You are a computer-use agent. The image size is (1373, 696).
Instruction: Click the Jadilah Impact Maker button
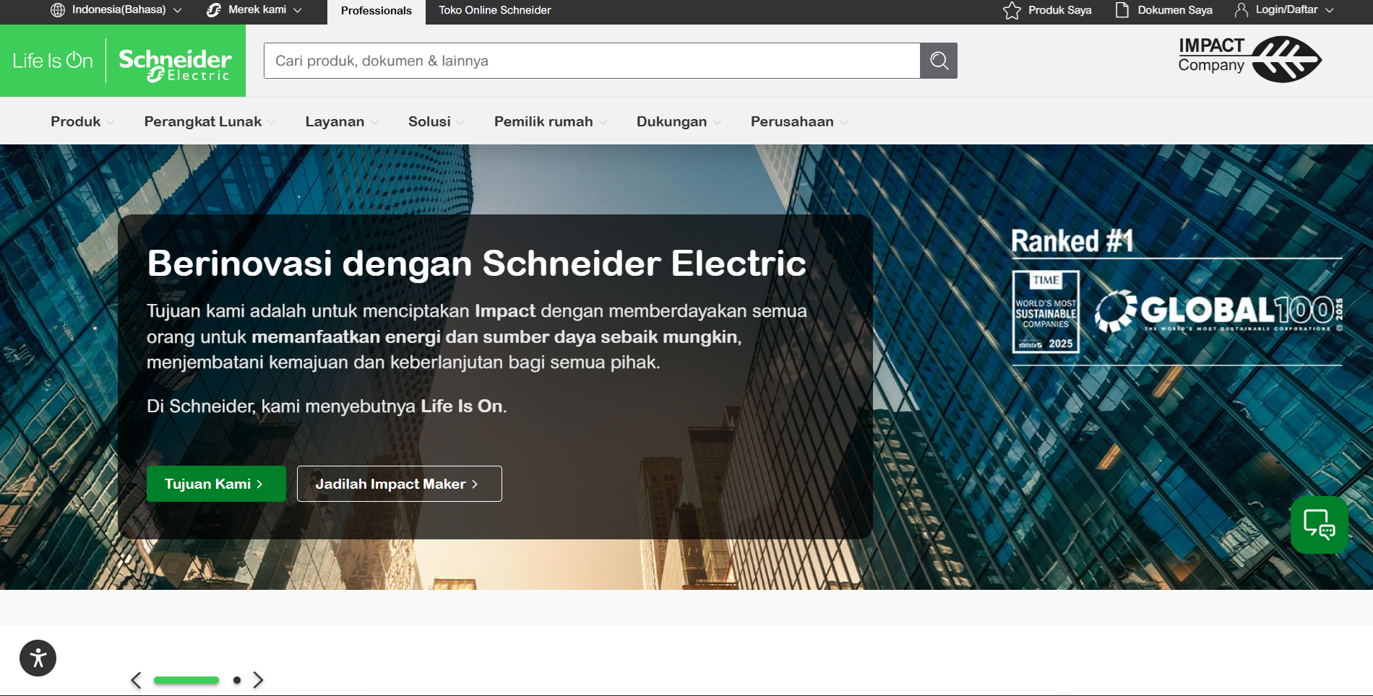399,484
